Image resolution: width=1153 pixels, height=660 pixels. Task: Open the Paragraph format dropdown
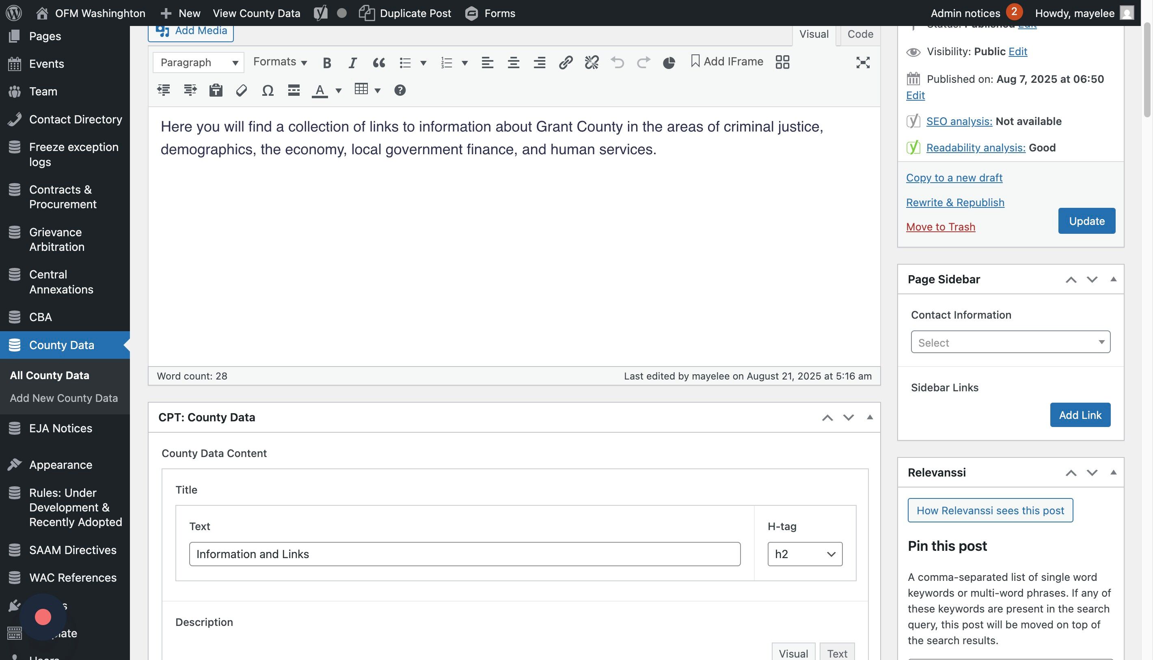(199, 63)
